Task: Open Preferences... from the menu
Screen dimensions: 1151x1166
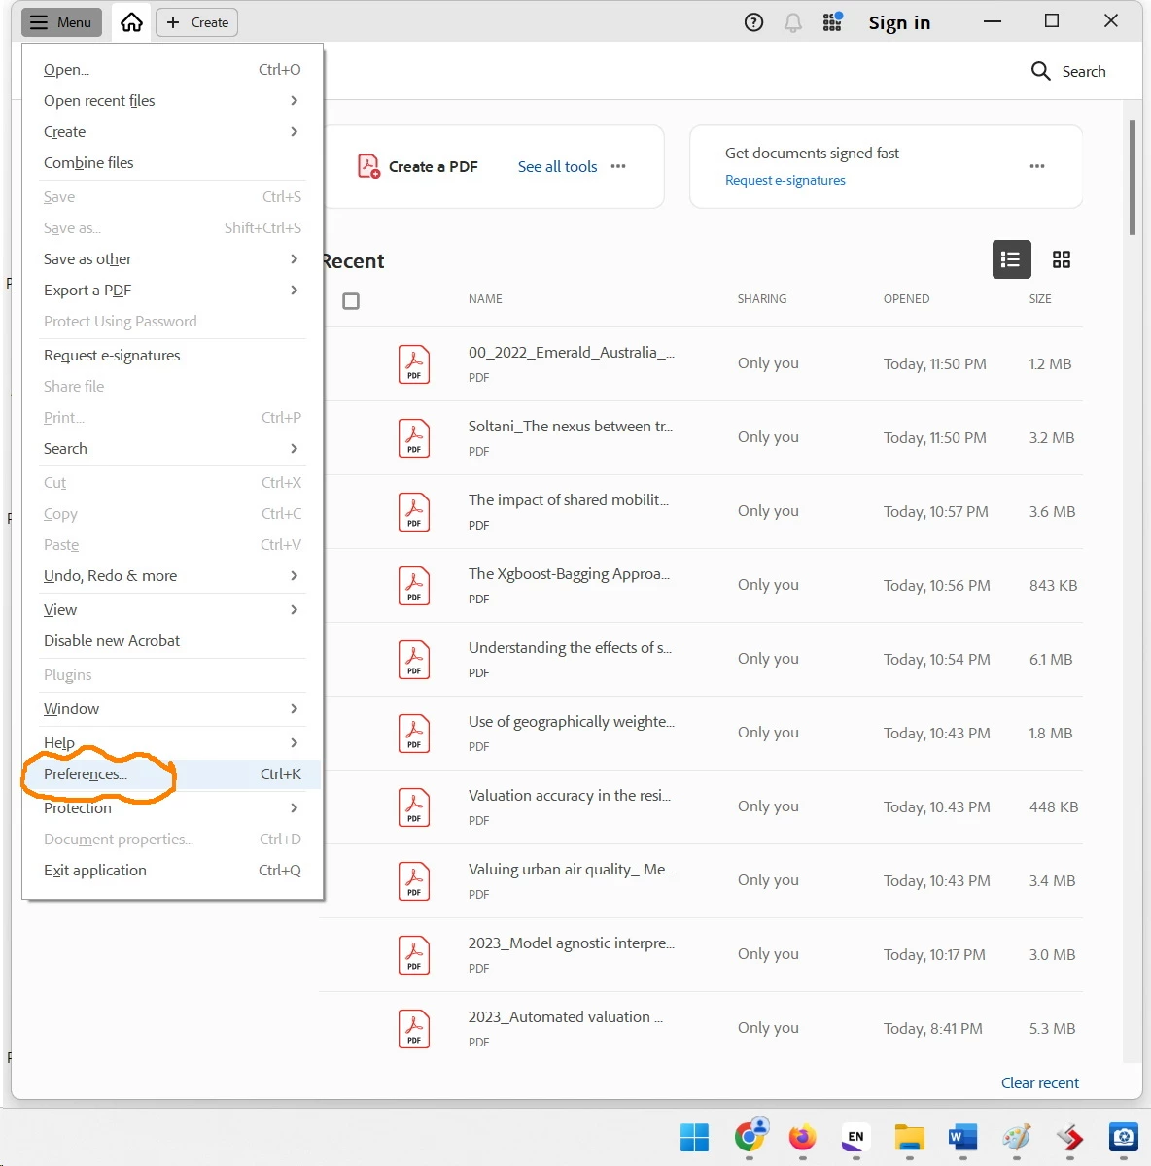Action: pos(172,774)
